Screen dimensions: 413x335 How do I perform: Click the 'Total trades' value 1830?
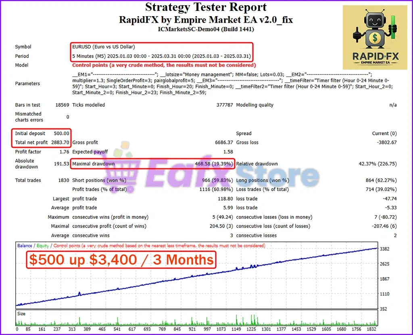[63, 180]
